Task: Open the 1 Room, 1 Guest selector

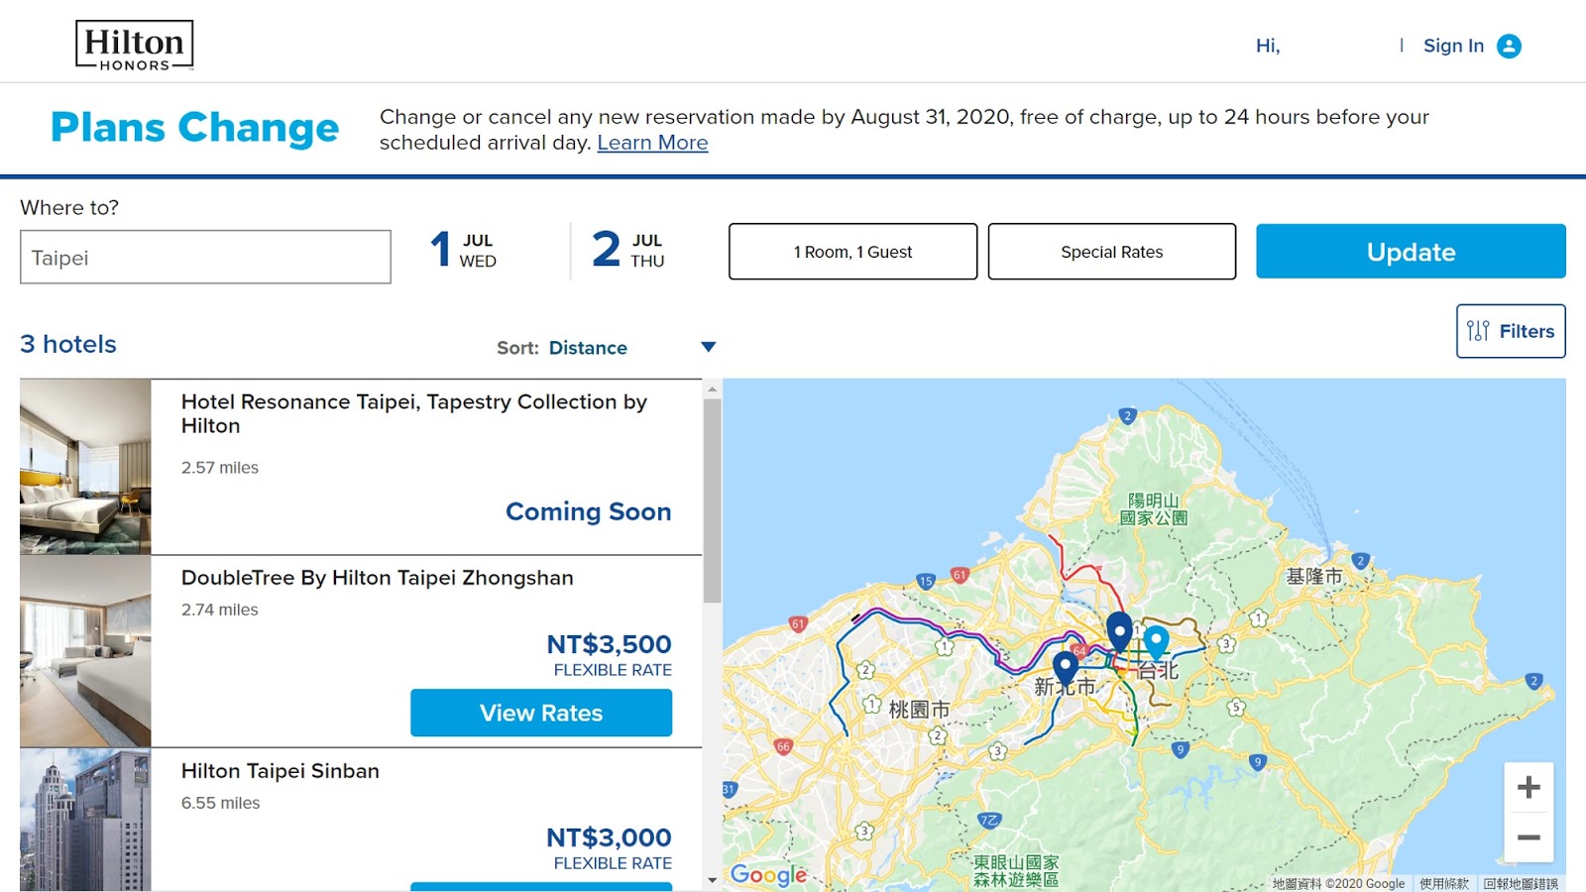Action: [x=852, y=252]
